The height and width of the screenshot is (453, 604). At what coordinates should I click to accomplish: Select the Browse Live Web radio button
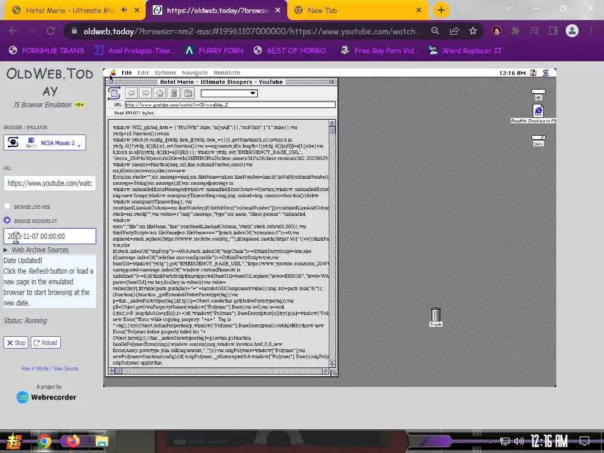tap(7, 206)
